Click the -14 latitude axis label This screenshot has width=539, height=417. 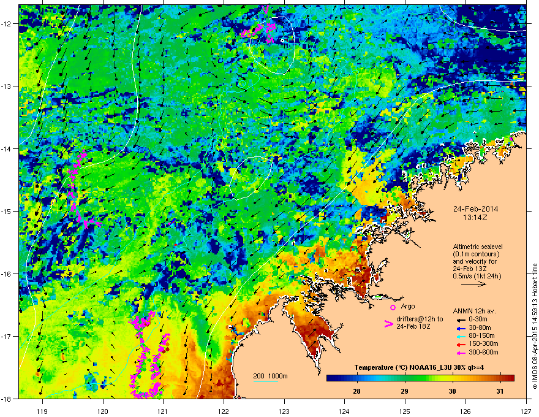[7, 148]
